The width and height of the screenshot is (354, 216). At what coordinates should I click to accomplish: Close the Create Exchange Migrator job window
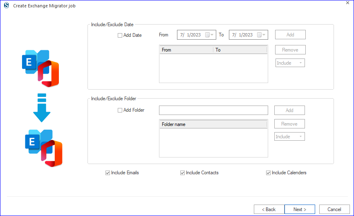[x=348, y=3]
